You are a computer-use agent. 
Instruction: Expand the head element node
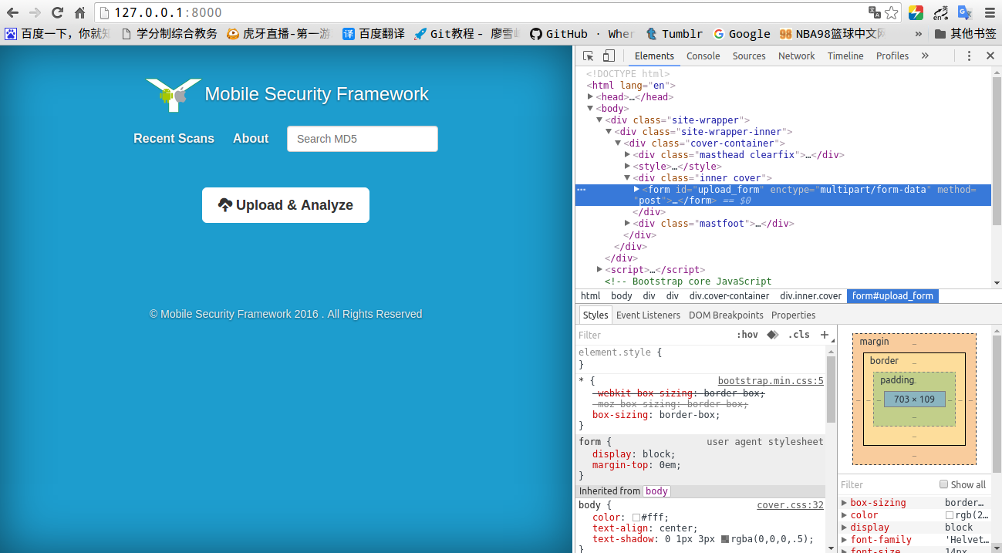(590, 97)
